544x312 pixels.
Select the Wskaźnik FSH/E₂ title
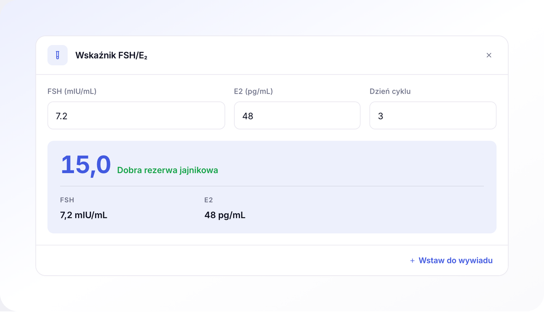(112, 55)
